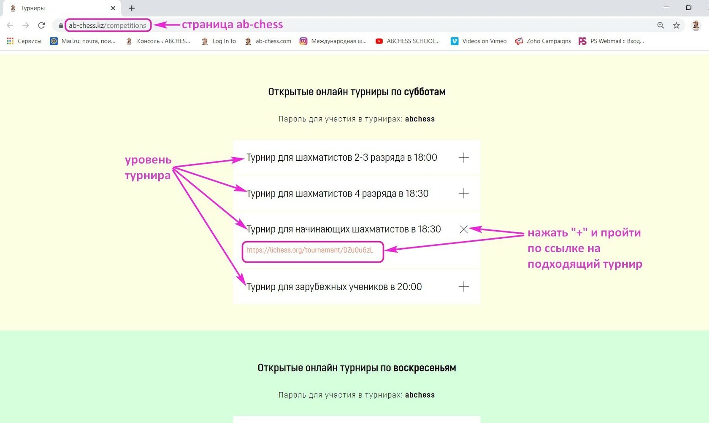Click the Saturday password abchess text
709x423 pixels.
[x=419, y=119]
